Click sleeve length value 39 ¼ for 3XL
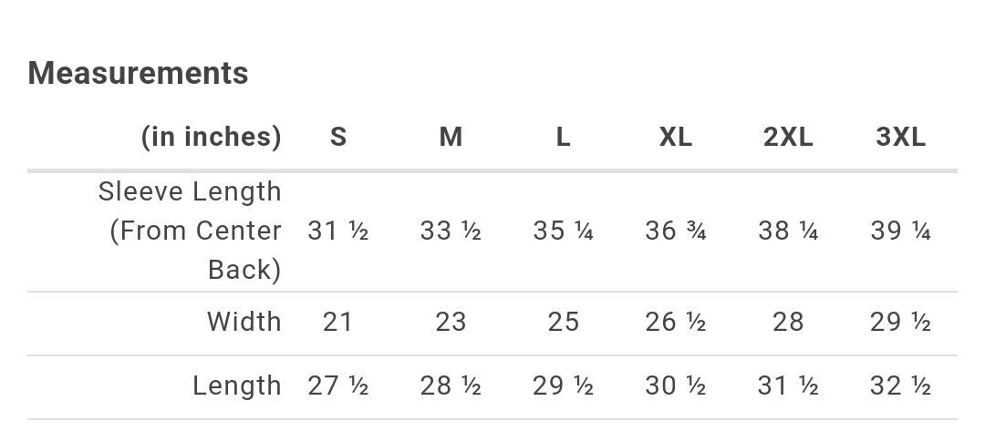 point(900,231)
